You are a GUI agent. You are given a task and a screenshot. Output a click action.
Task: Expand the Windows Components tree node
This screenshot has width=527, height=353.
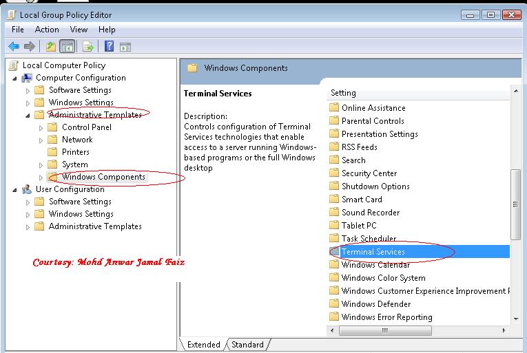tap(41, 178)
